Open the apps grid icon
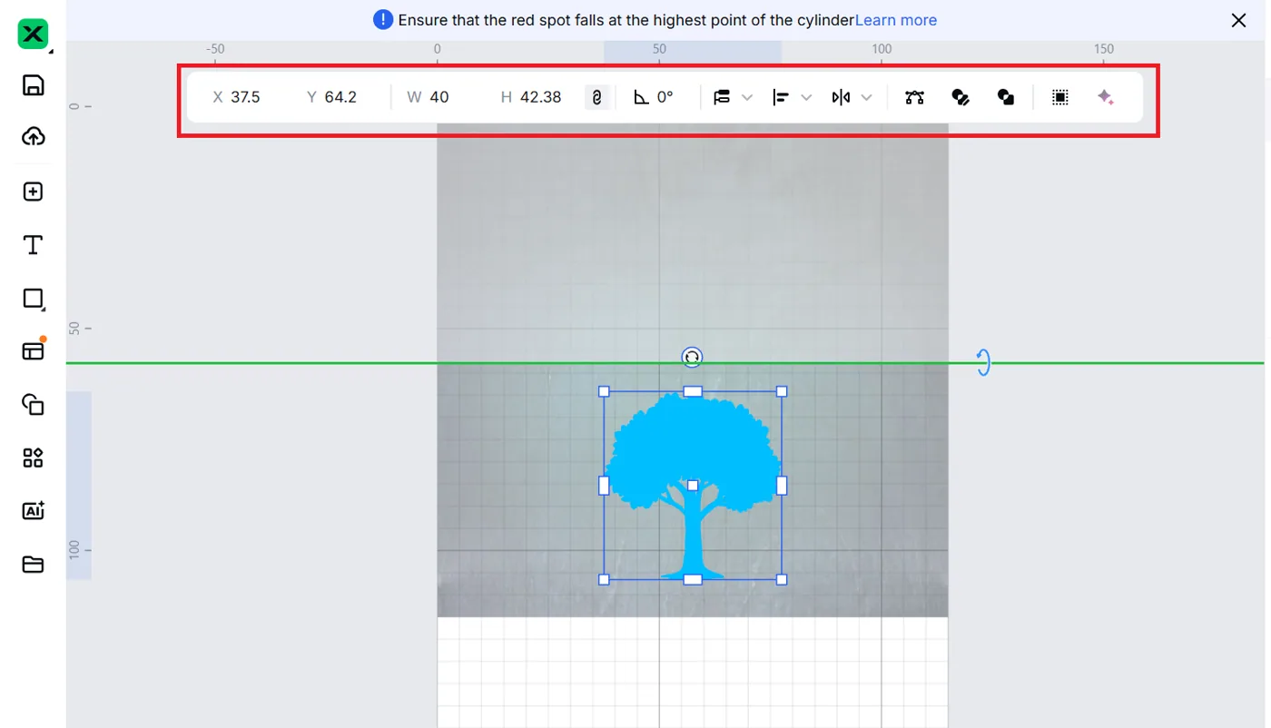Viewport: 1271px width, 728px height. (34, 457)
